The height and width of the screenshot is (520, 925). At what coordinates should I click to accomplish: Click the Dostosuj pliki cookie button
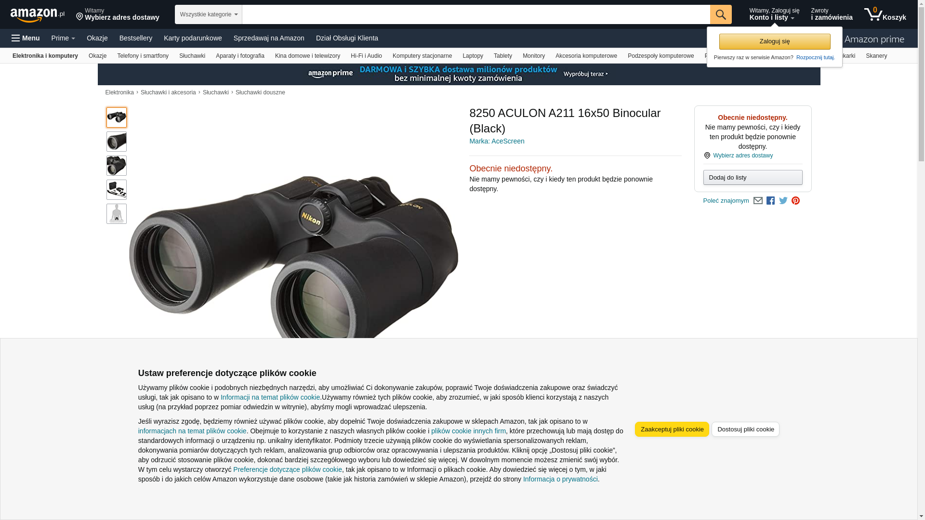745,429
